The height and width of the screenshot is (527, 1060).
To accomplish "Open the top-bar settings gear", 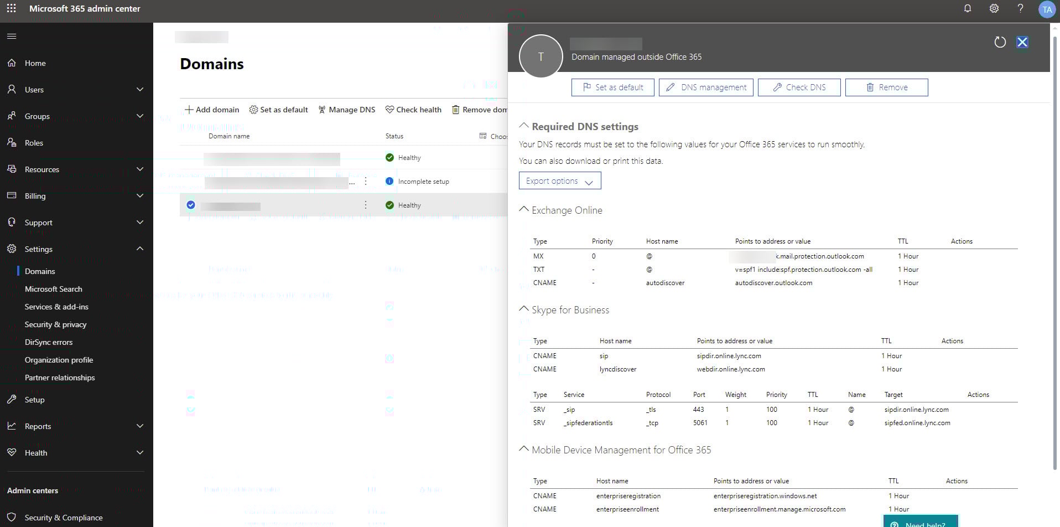I will tap(994, 8).
